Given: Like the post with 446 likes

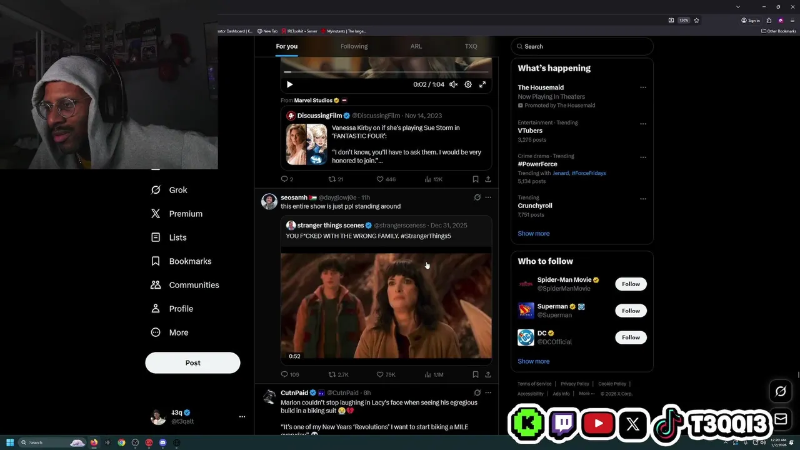Looking at the screenshot, I should pyautogui.click(x=386, y=179).
